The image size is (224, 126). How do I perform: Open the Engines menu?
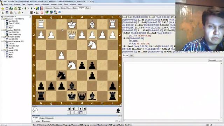click(30, 5)
